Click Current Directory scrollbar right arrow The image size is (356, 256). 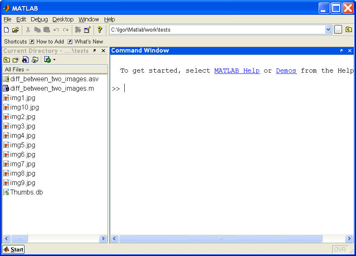coord(103,238)
